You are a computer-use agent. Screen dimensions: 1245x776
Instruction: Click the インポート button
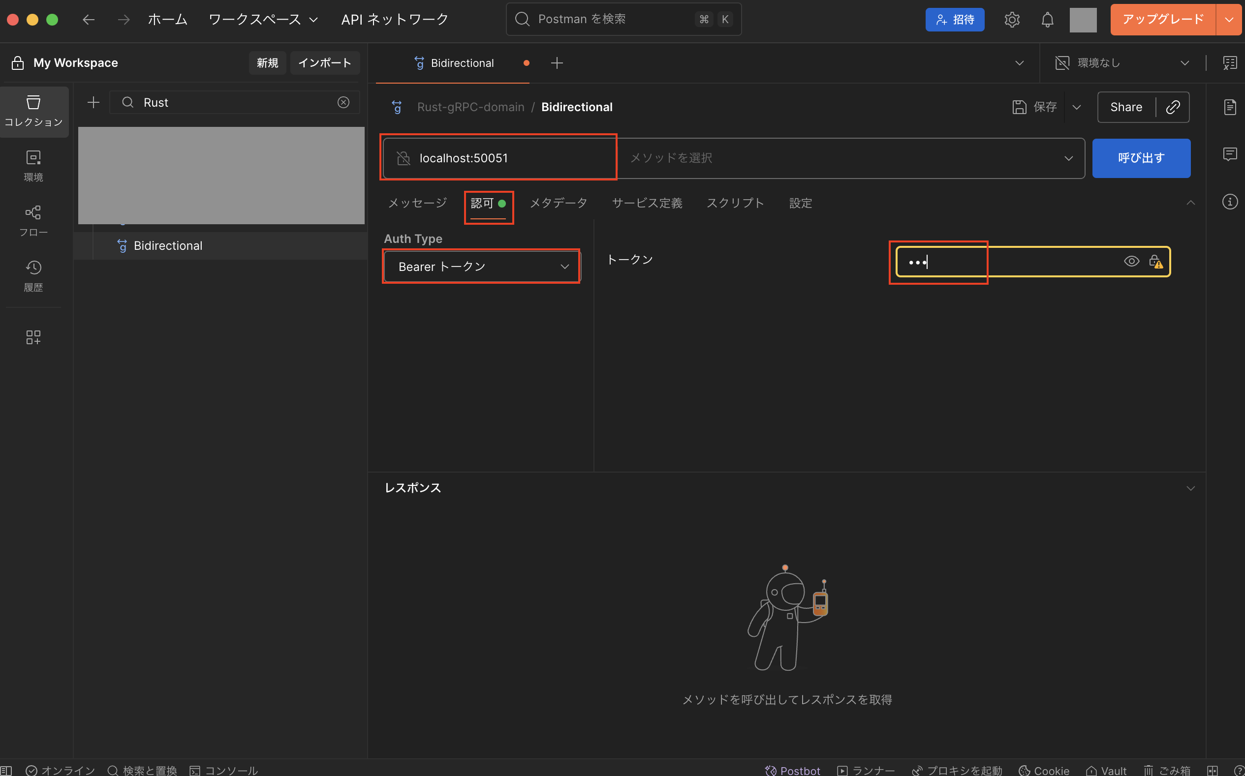coord(325,63)
